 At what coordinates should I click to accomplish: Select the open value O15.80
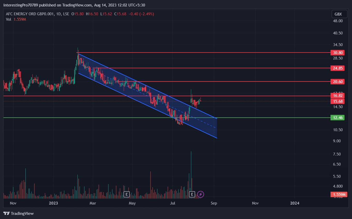[77, 14]
